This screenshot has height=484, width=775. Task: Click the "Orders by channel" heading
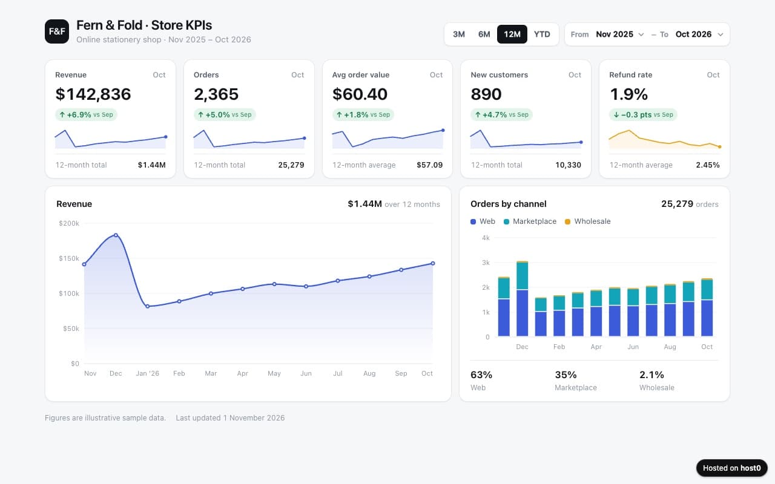pyautogui.click(x=509, y=204)
